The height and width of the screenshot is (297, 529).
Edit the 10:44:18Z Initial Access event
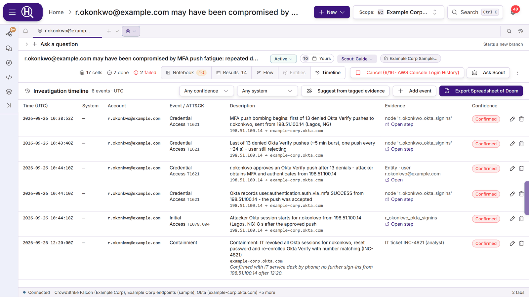[x=512, y=219]
